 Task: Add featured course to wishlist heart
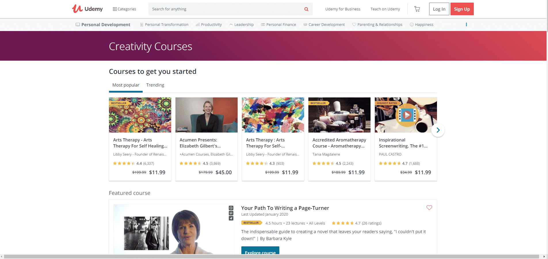[x=429, y=208]
